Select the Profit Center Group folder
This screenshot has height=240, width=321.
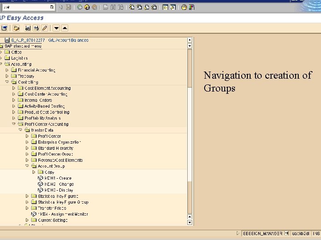[55, 154]
